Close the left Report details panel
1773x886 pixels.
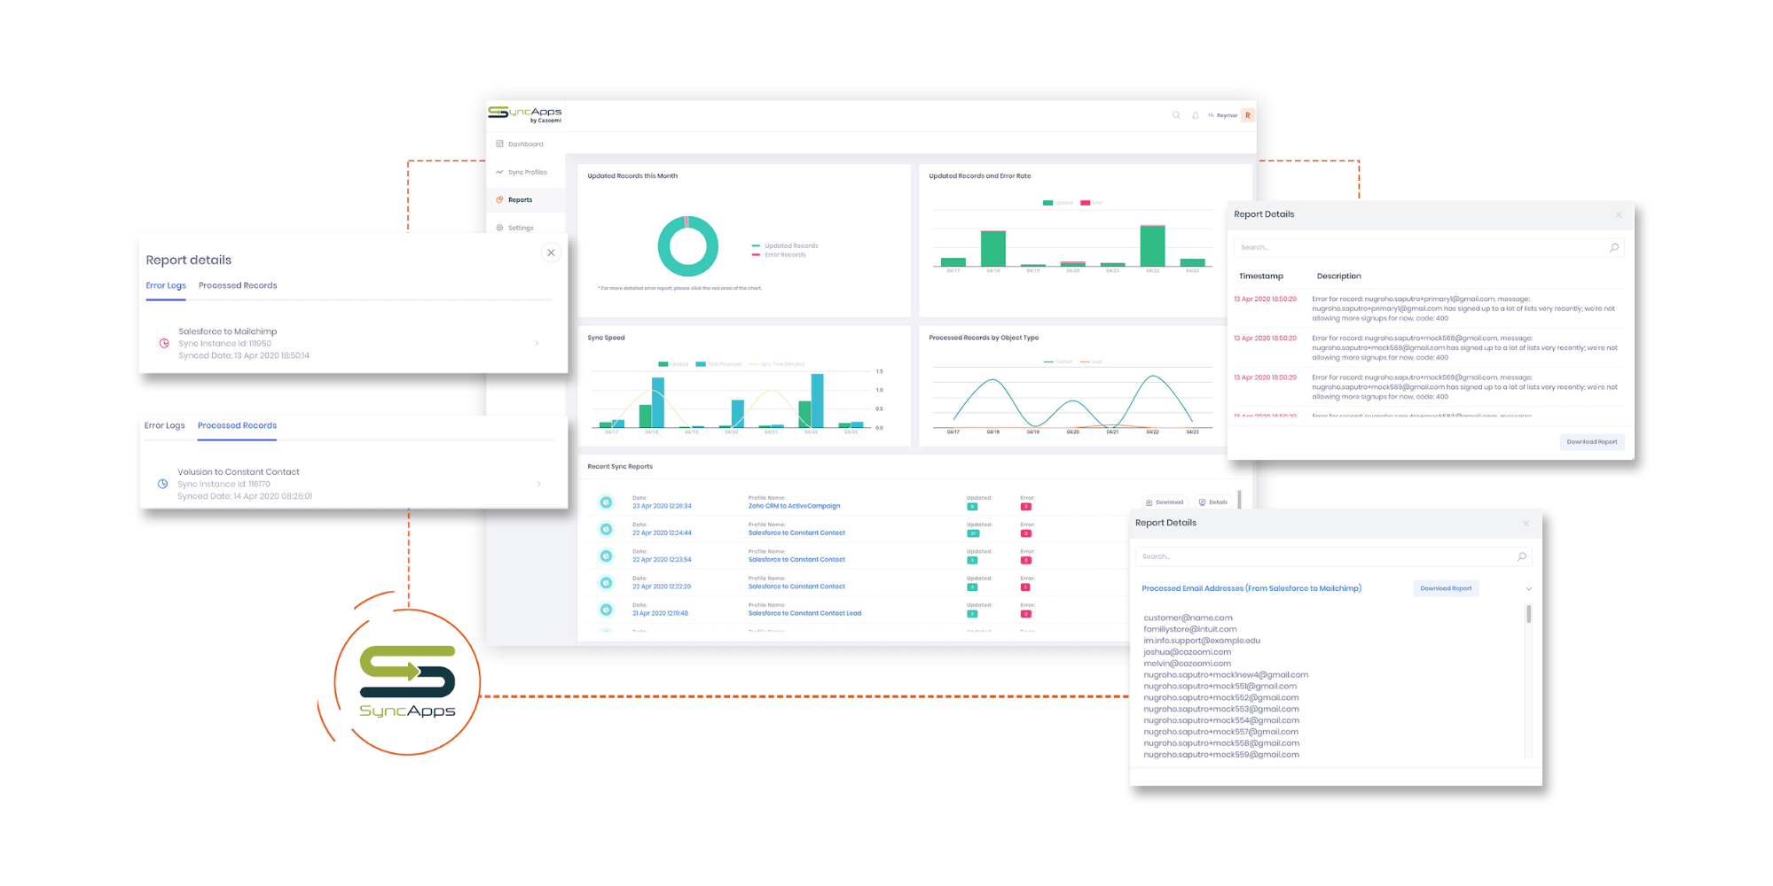[551, 253]
